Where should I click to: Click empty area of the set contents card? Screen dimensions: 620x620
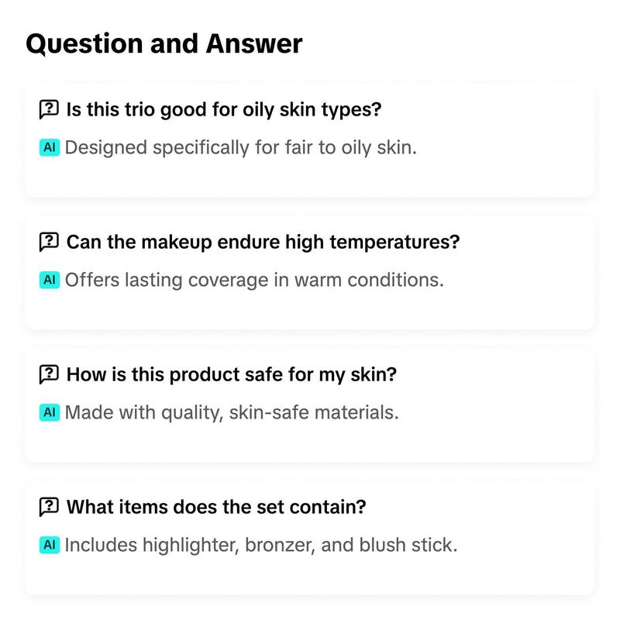point(514,571)
